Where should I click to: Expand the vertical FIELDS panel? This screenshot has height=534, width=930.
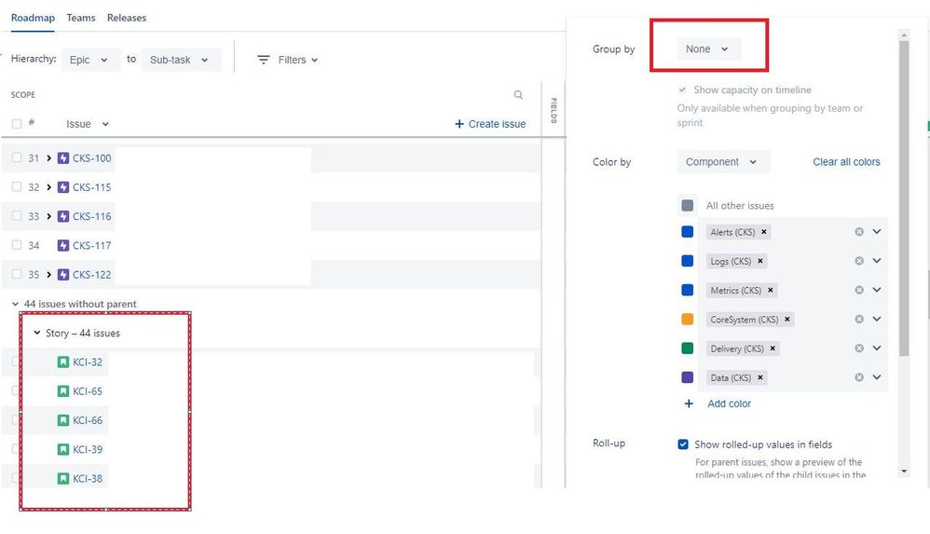click(x=554, y=110)
